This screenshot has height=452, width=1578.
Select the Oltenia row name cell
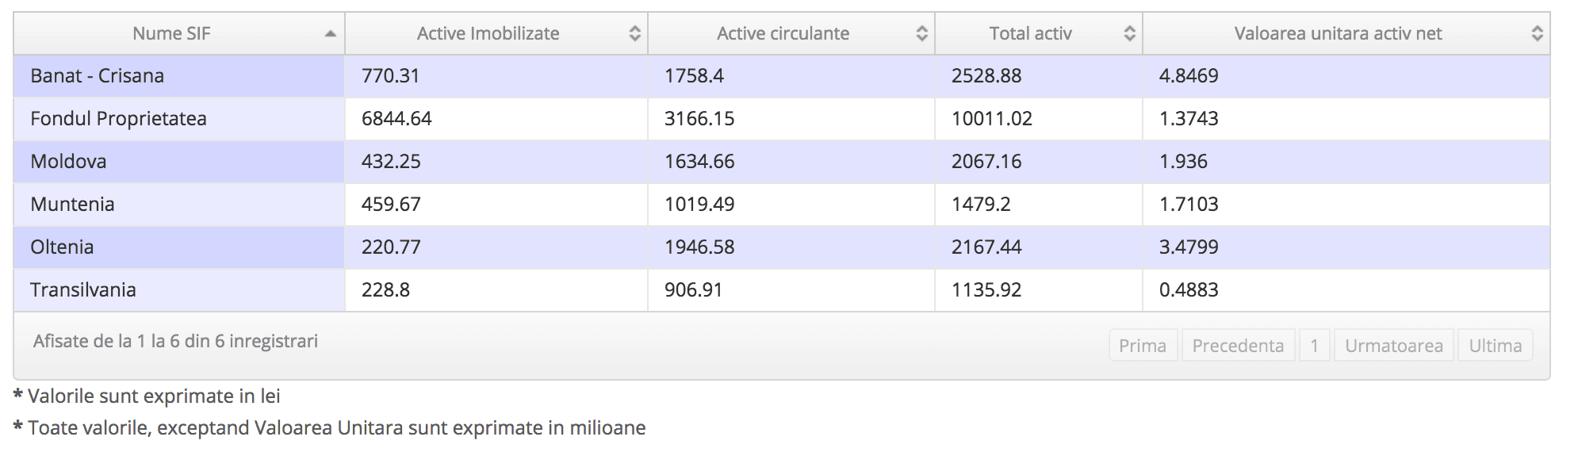(x=179, y=247)
